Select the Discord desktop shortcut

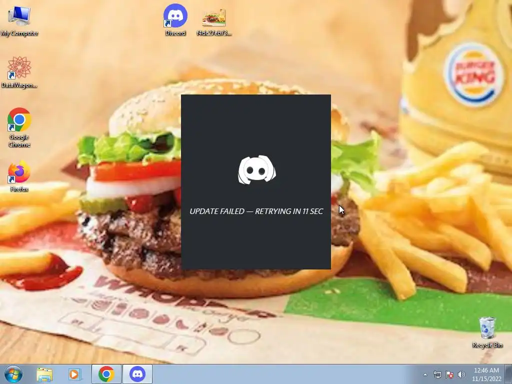175,20
